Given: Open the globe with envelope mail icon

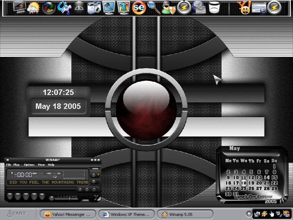Looking at the screenshot, I should (199, 8).
